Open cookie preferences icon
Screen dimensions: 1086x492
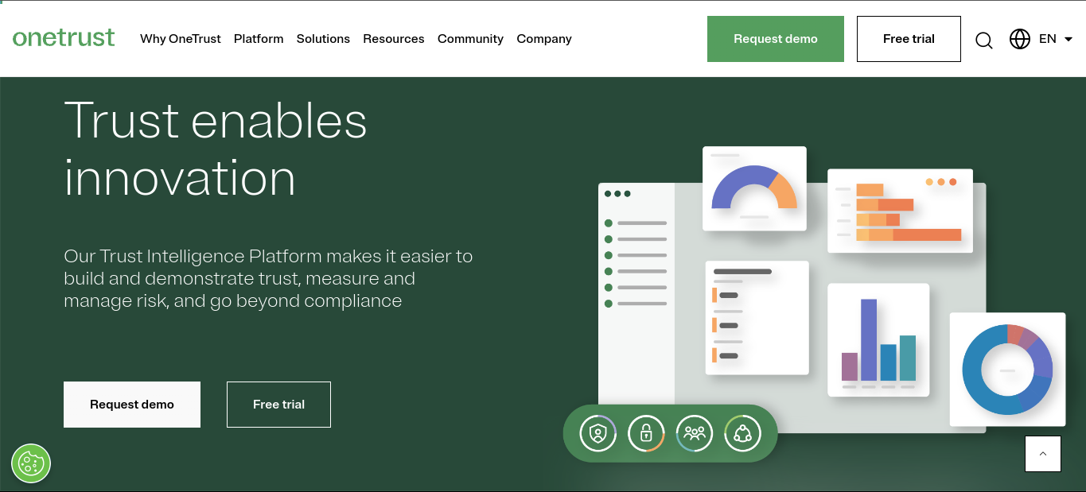point(31,463)
